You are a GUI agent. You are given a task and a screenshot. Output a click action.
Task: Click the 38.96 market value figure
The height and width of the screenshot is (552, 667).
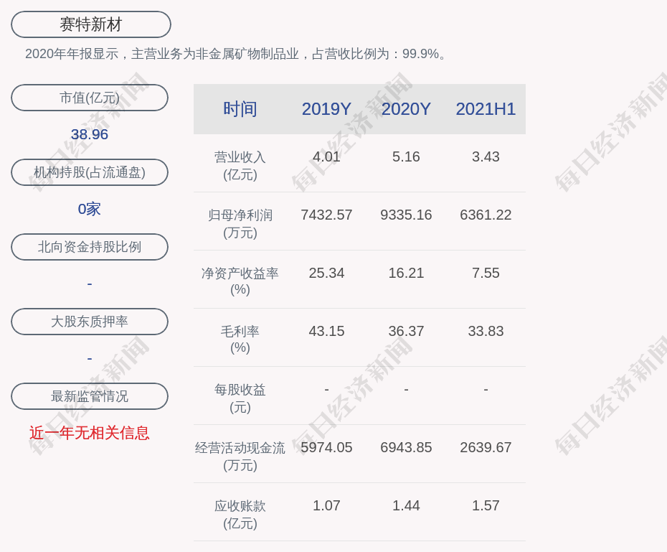point(90,134)
